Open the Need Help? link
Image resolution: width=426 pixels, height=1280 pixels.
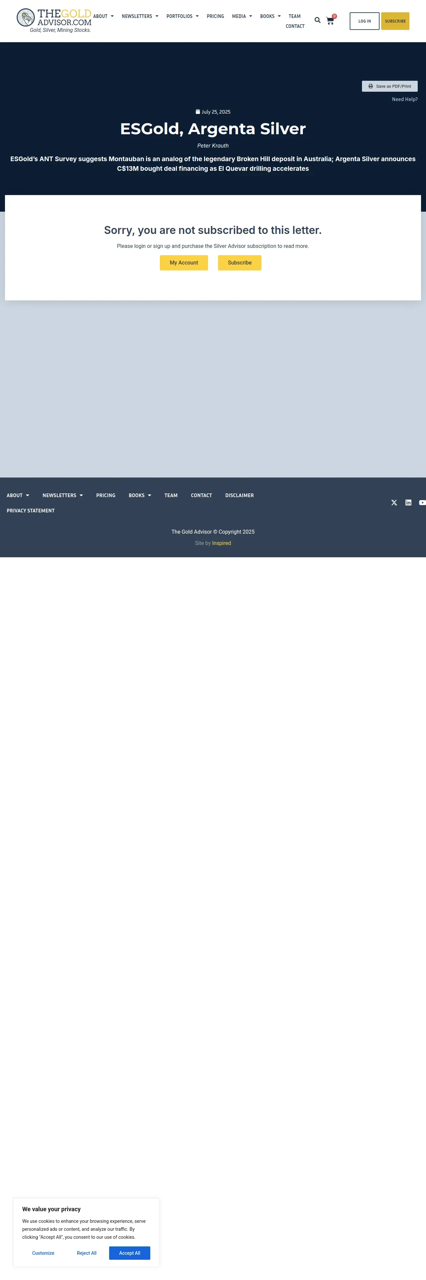tap(405, 99)
